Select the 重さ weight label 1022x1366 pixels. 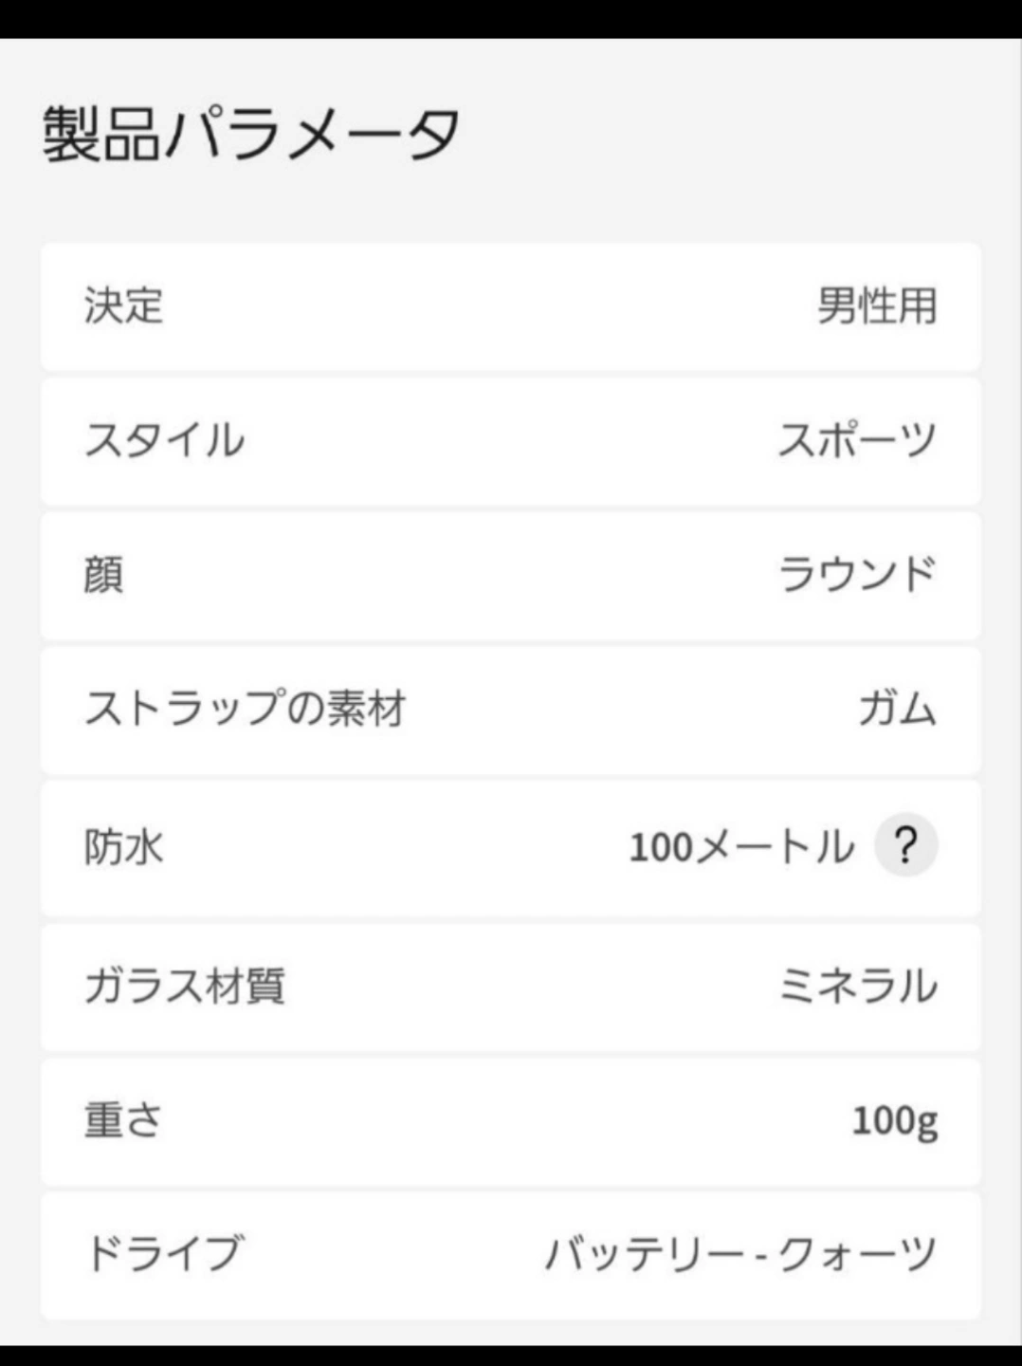123,1120
